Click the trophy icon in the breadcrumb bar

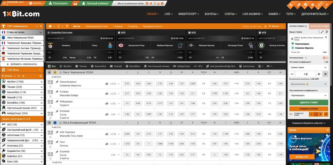click(67, 27)
